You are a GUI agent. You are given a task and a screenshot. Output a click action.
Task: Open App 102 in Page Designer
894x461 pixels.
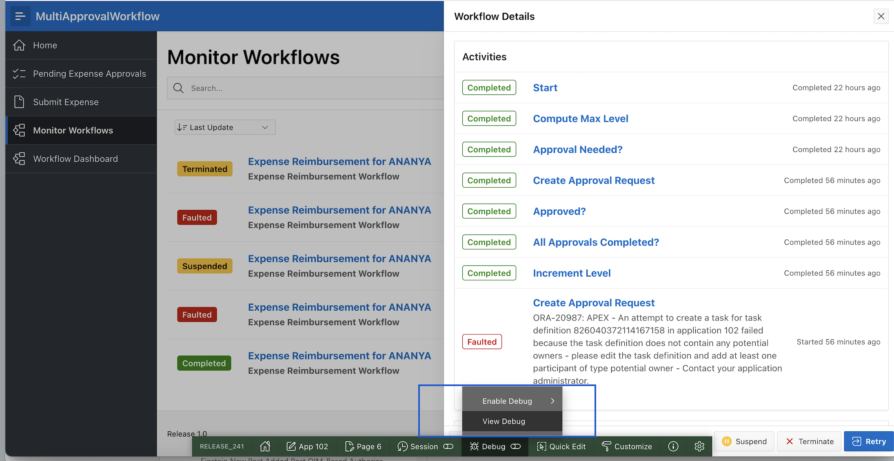pos(308,446)
